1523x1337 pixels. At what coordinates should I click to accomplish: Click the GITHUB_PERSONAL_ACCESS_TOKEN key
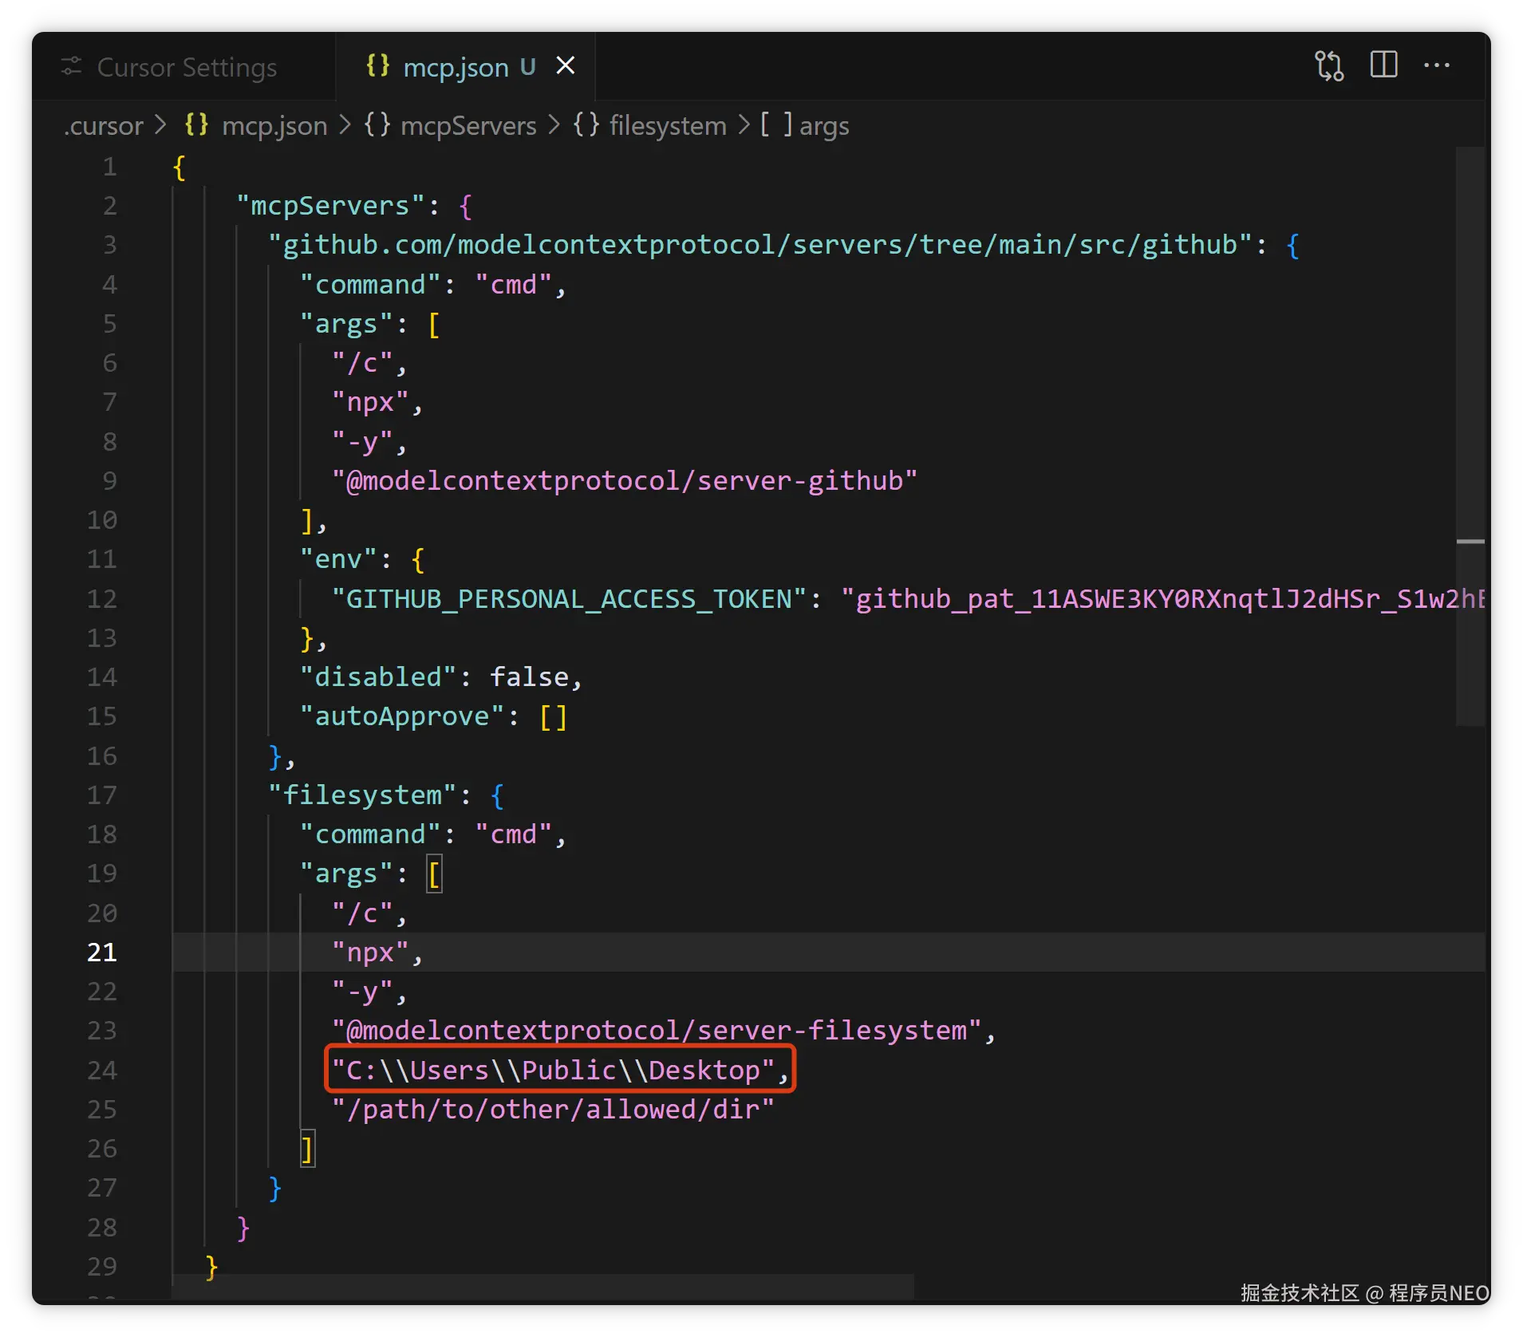pos(570,599)
